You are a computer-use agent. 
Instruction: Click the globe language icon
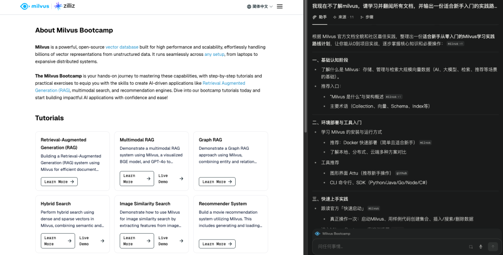249,7
